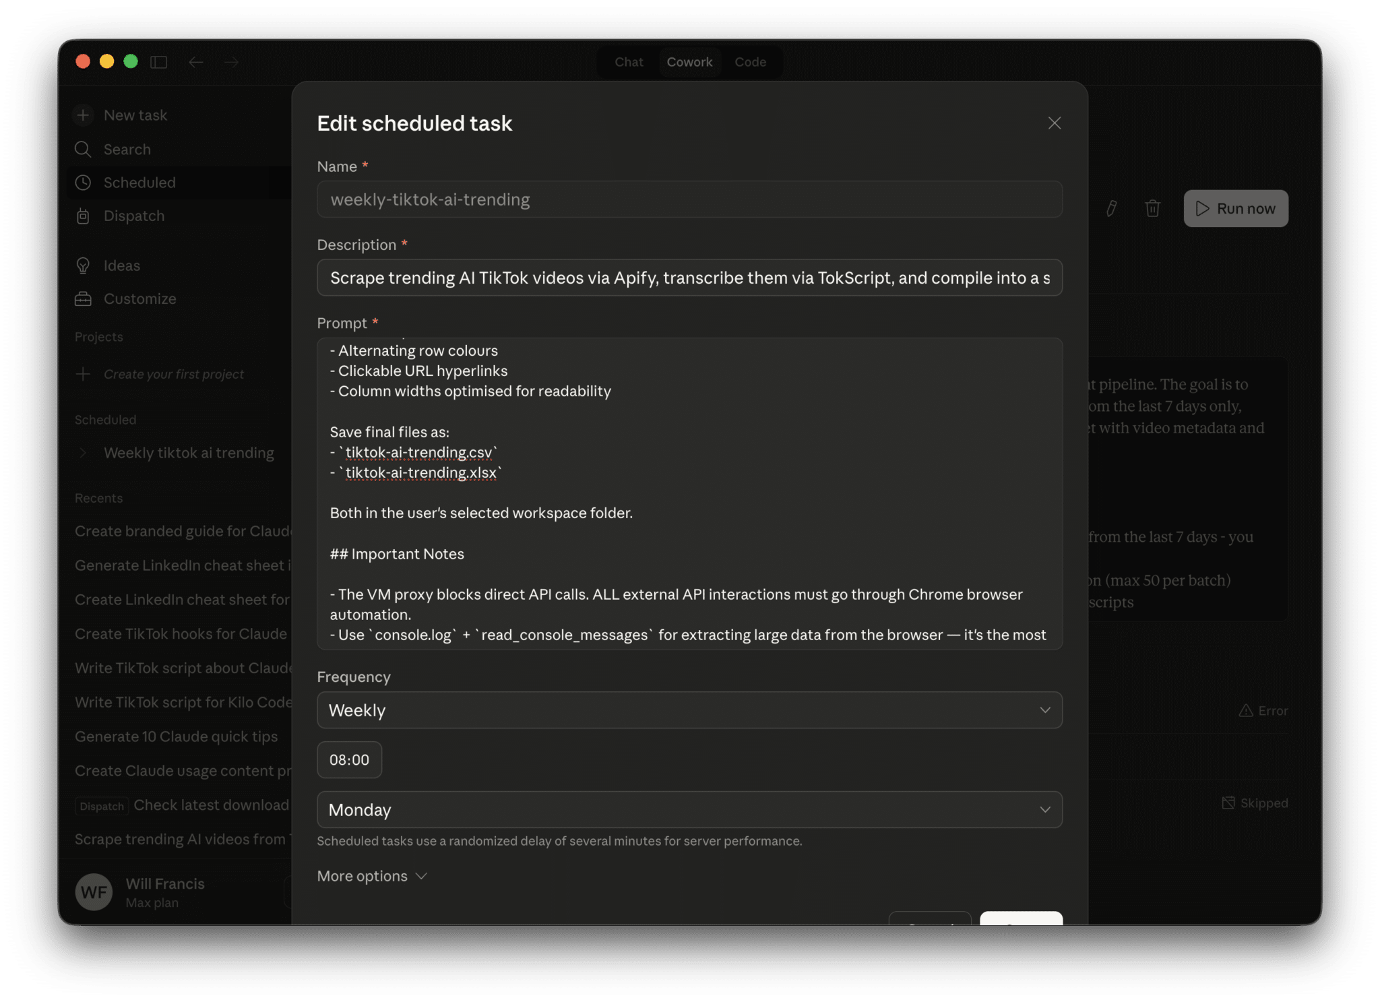Close the Edit scheduled task dialog

[1055, 123]
